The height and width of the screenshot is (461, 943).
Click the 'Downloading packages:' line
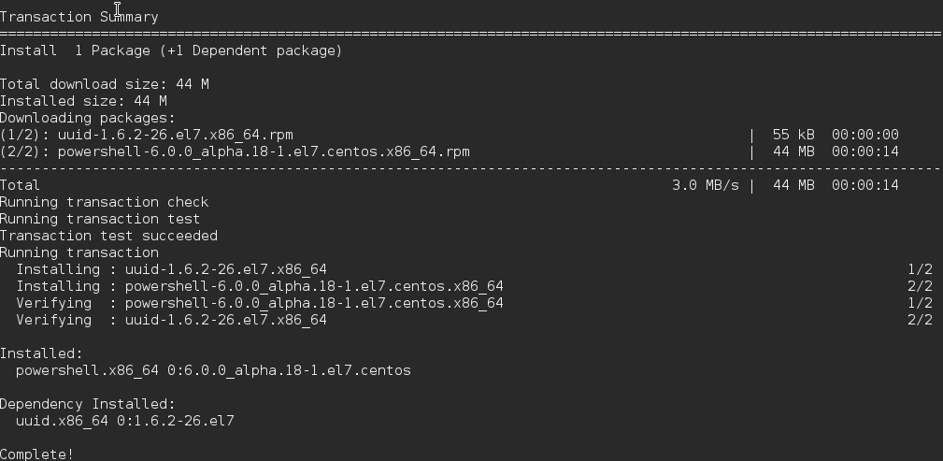[88, 118]
